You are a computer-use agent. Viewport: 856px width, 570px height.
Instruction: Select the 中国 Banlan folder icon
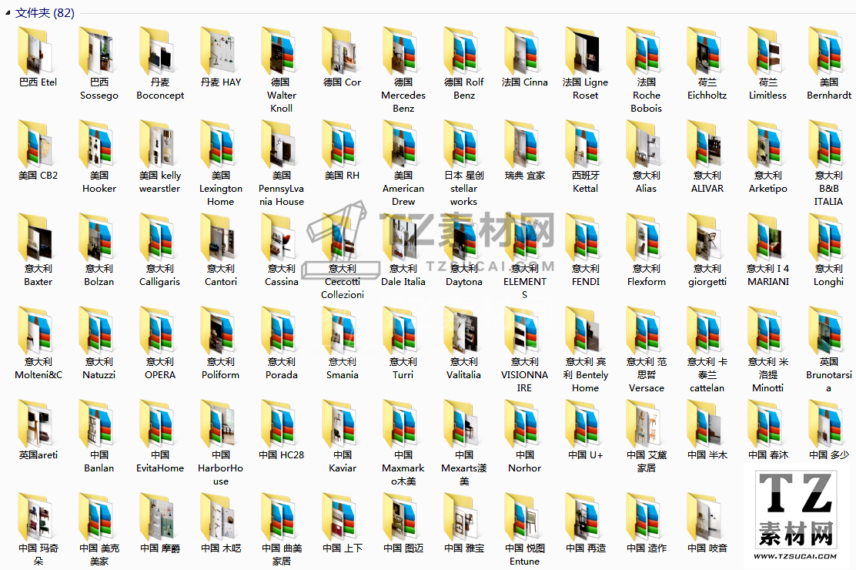pyautogui.click(x=97, y=424)
